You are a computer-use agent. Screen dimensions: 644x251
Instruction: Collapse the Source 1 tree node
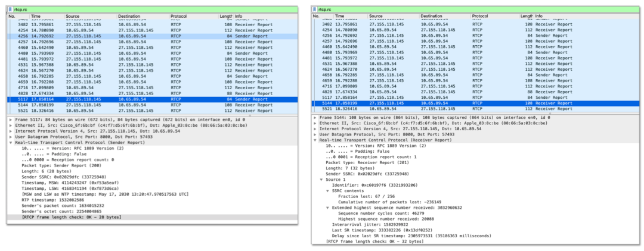(321, 180)
